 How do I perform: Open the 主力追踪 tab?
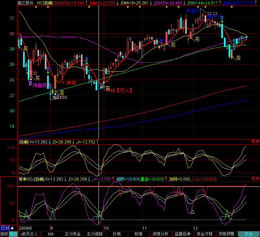click(95, 234)
